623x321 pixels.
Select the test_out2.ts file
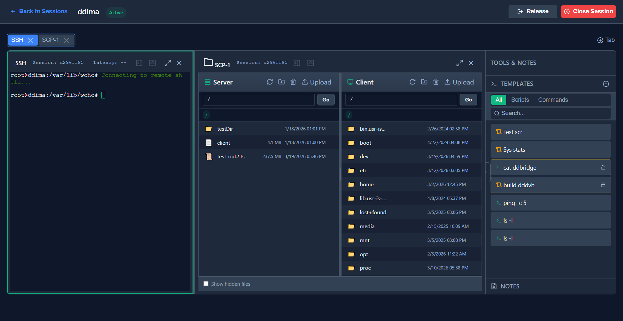[269, 156]
